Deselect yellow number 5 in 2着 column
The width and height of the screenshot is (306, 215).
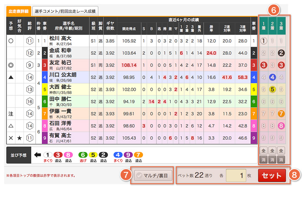point(272,89)
